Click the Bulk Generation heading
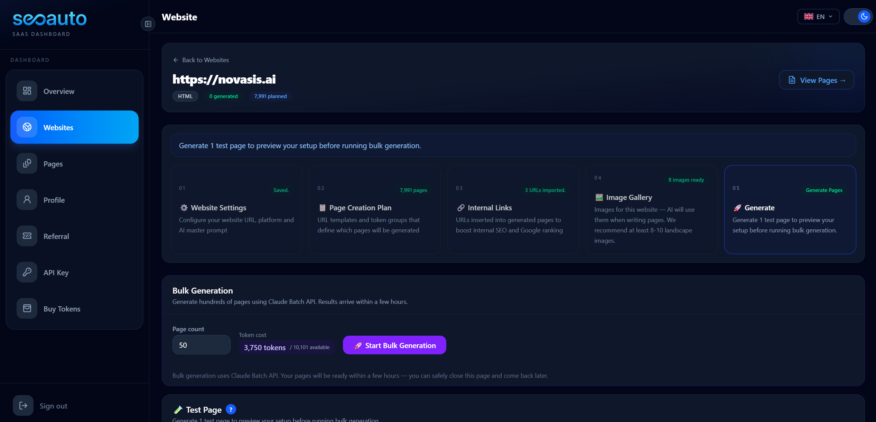Viewport: 876px width, 422px height. [x=203, y=291]
